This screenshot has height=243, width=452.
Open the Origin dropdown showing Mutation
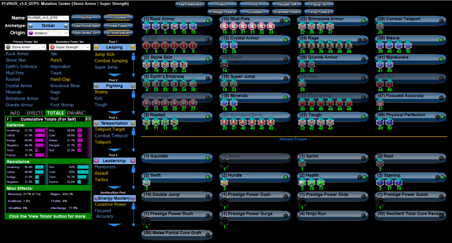(48, 33)
